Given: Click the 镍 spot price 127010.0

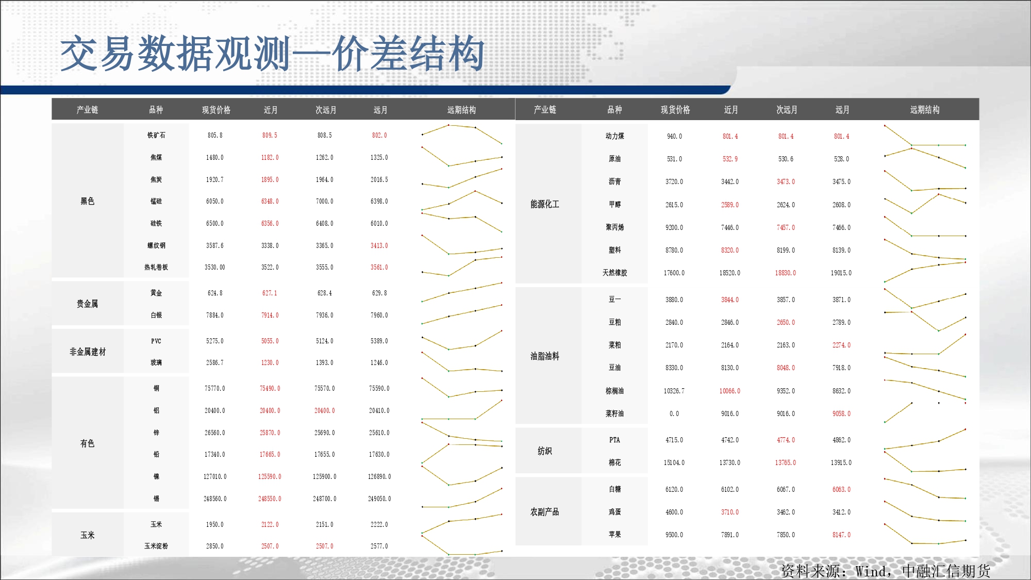Looking at the screenshot, I should click(215, 476).
